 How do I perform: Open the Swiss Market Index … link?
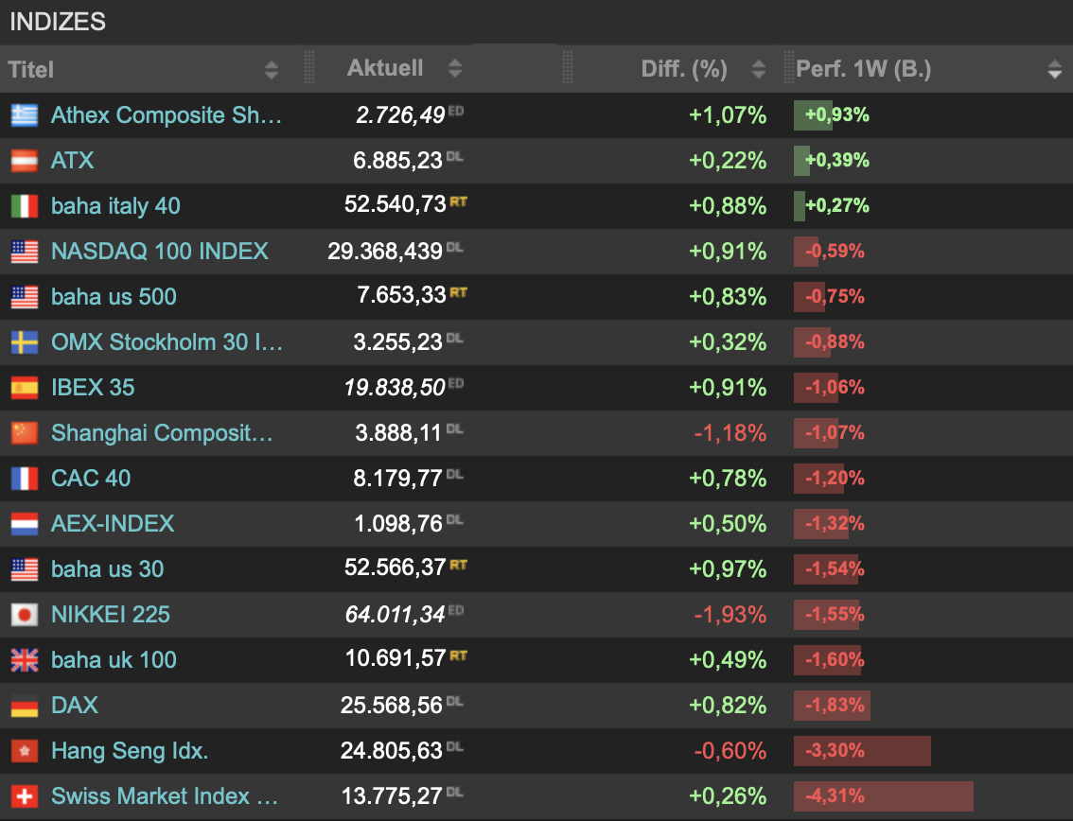click(x=165, y=796)
